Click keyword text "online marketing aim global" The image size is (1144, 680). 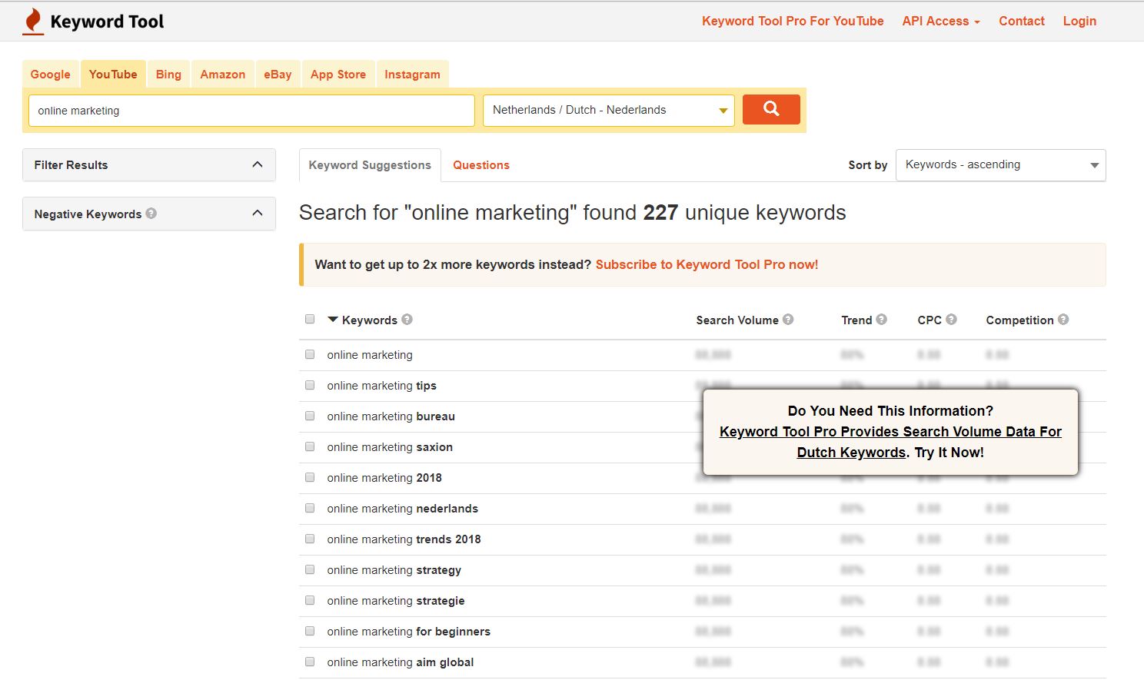tap(400, 662)
